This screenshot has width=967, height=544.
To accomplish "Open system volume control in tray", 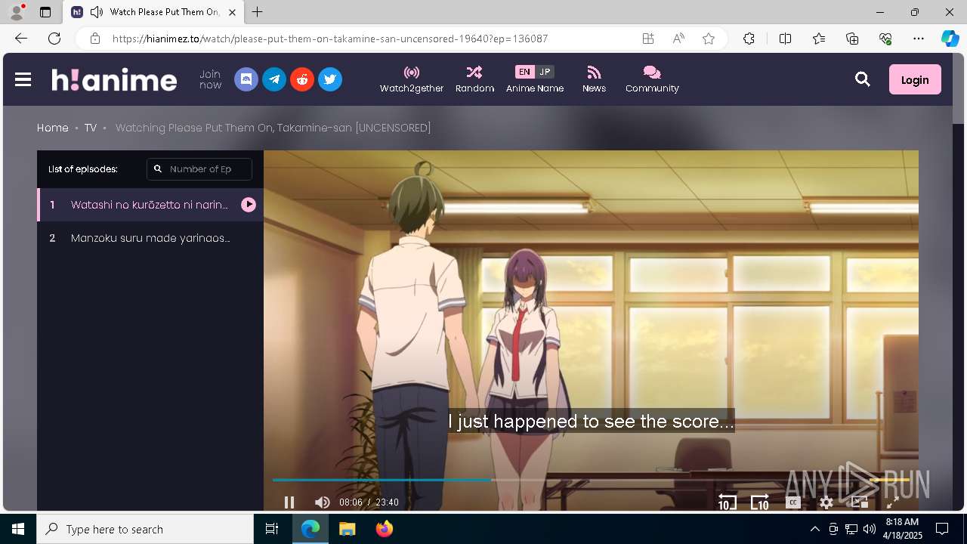I will click(x=870, y=529).
